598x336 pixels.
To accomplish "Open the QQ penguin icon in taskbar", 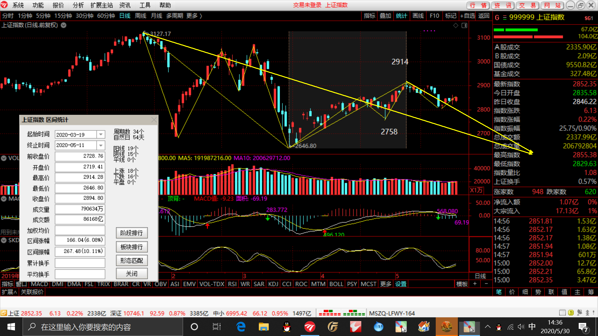I will [287, 327].
